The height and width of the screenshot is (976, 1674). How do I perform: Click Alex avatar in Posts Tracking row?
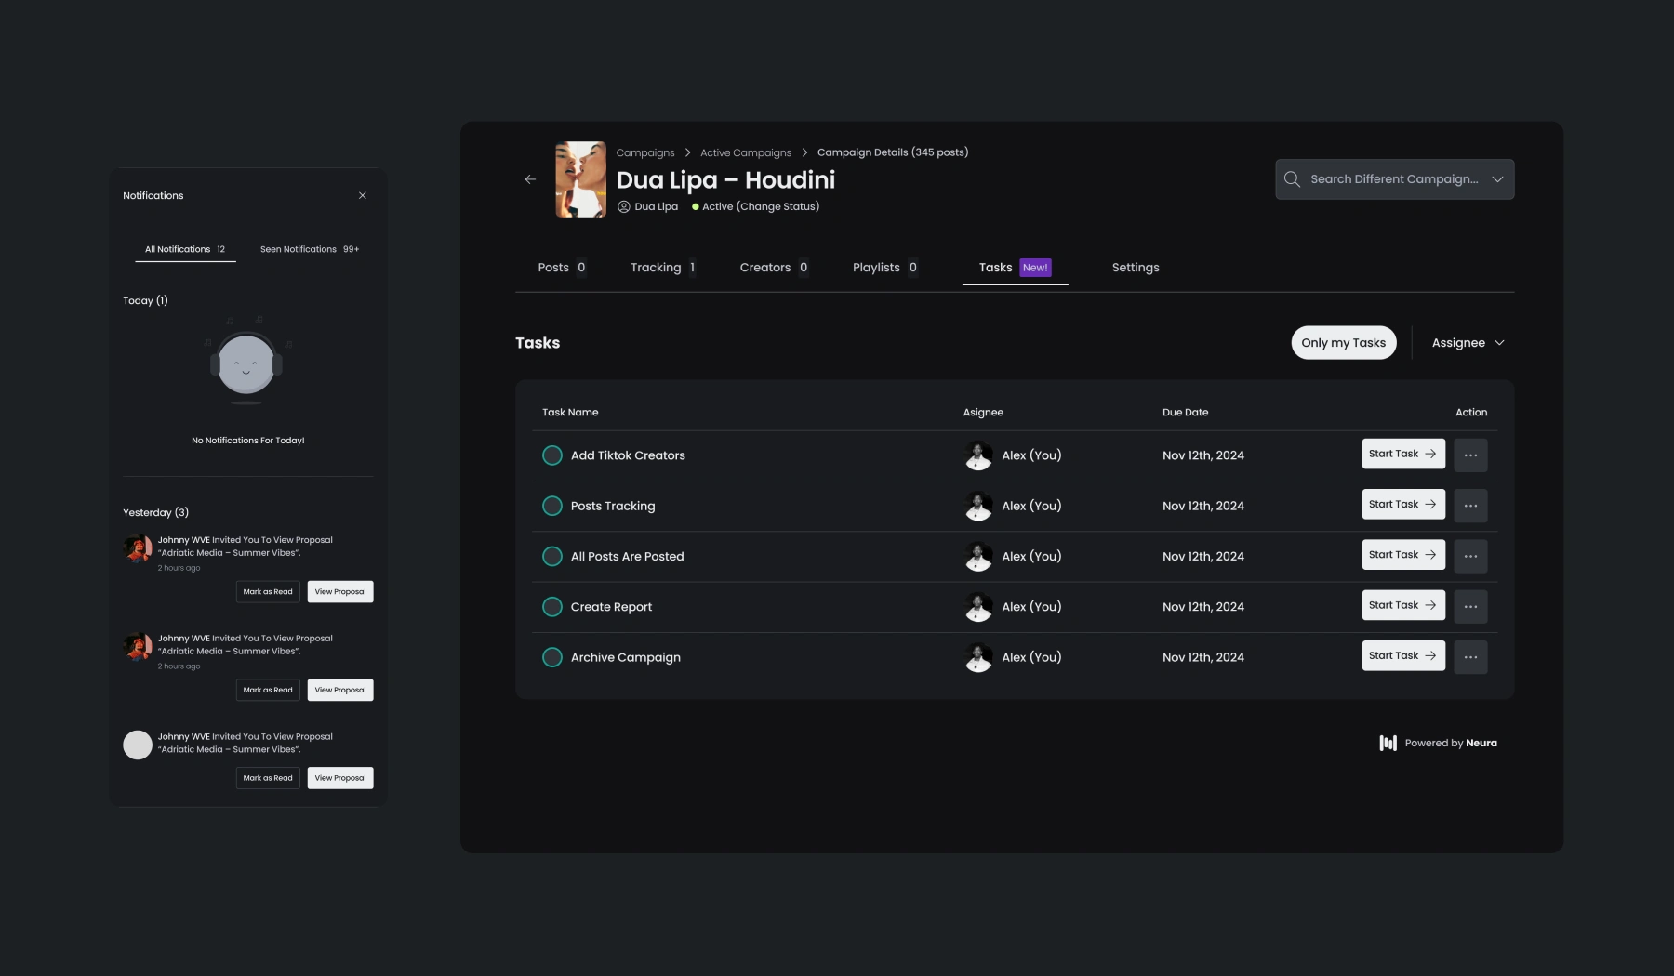[978, 506]
